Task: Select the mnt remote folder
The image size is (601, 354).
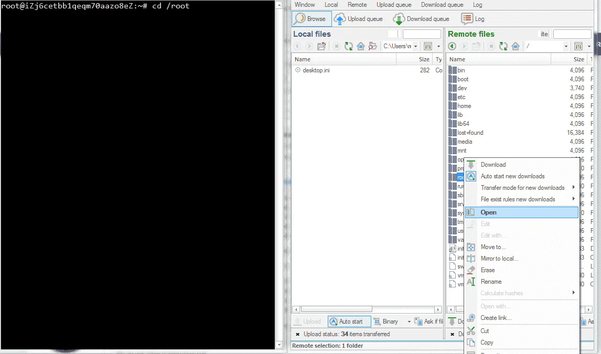Action: [x=462, y=151]
